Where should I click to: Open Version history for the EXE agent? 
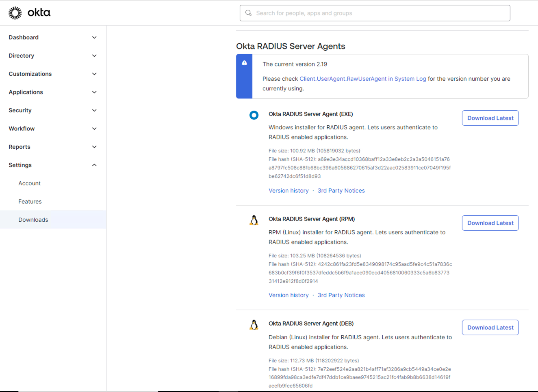289,191
